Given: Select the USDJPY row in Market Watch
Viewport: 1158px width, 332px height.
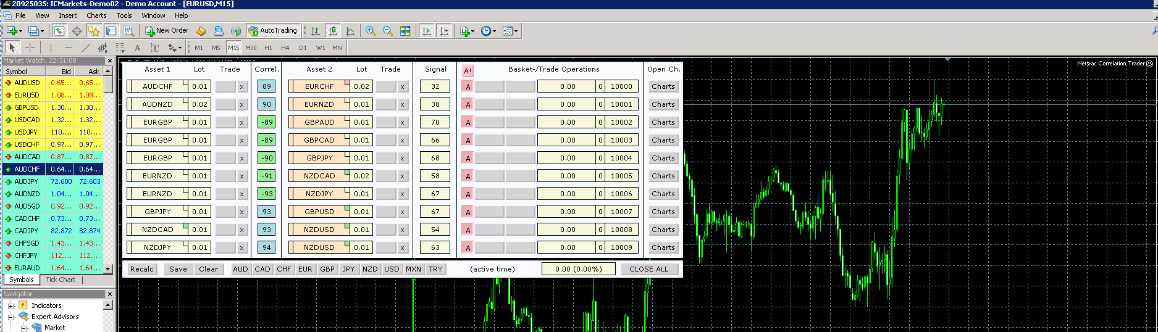Looking at the screenshot, I should 52,132.
